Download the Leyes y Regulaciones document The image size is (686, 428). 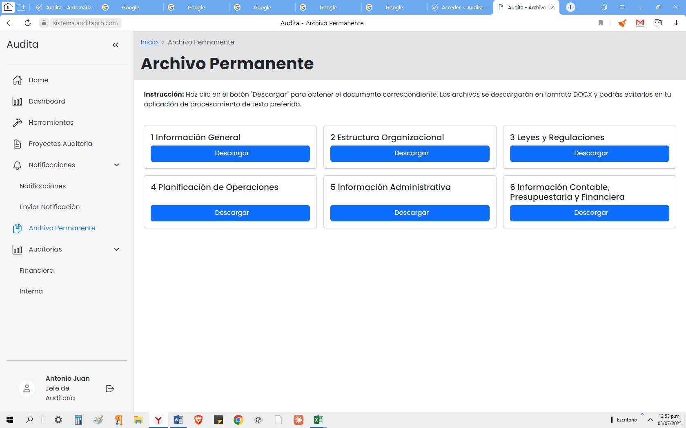589,154
